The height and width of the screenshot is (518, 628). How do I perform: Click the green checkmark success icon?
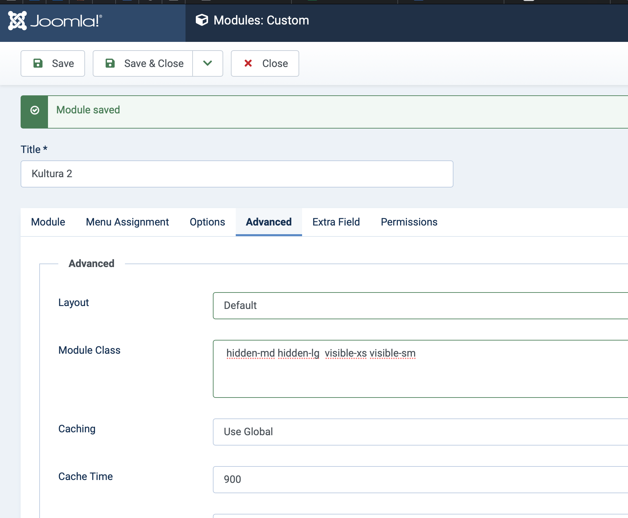(35, 110)
